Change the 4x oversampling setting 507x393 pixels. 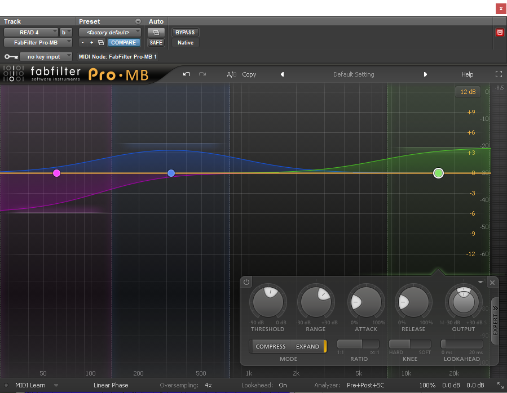[208, 385]
